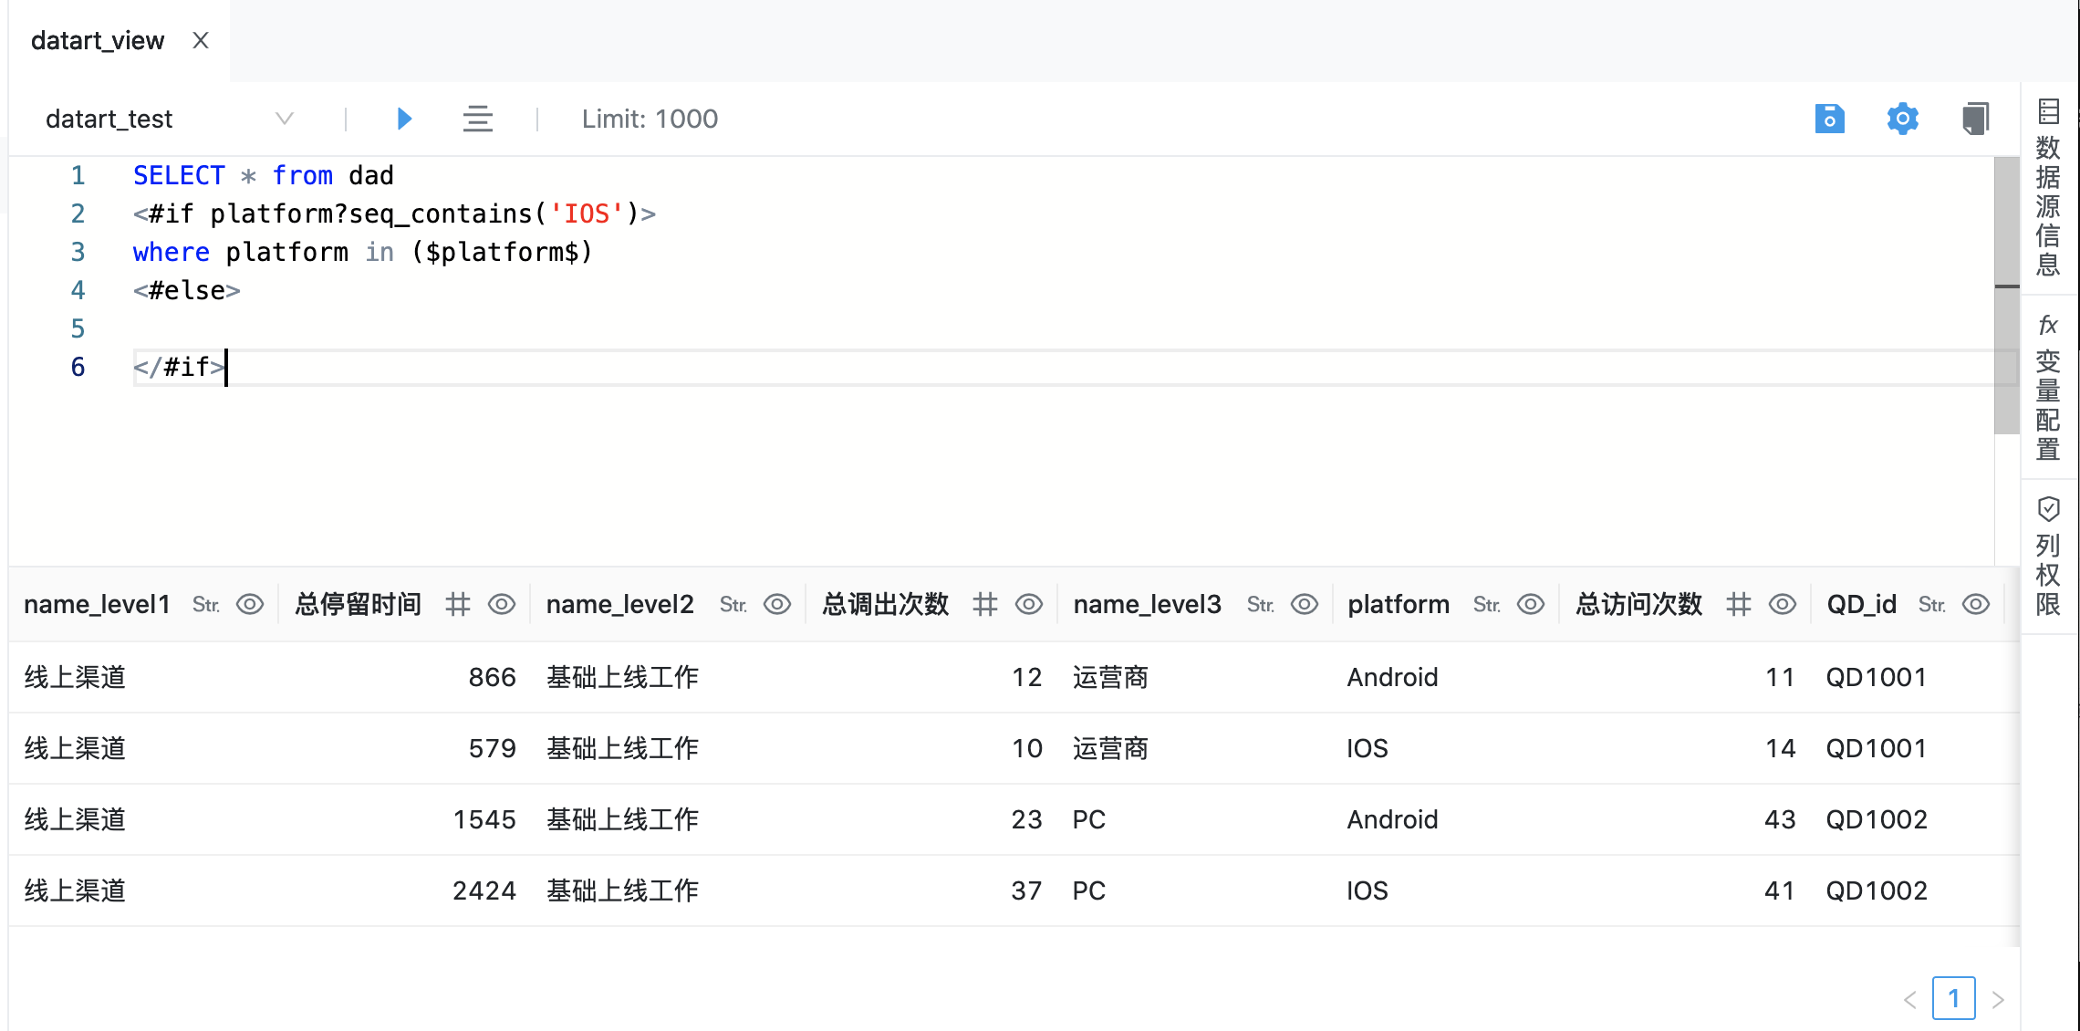This screenshot has width=2080, height=1031.
Task: Change Str type of platform column
Action: pyautogui.click(x=1487, y=604)
